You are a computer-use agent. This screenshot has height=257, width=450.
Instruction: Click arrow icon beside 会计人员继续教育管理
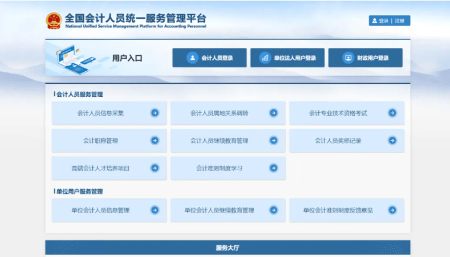click(273, 140)
